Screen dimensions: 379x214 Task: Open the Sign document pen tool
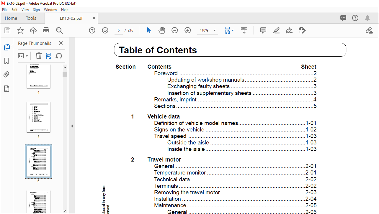(289, 30)
